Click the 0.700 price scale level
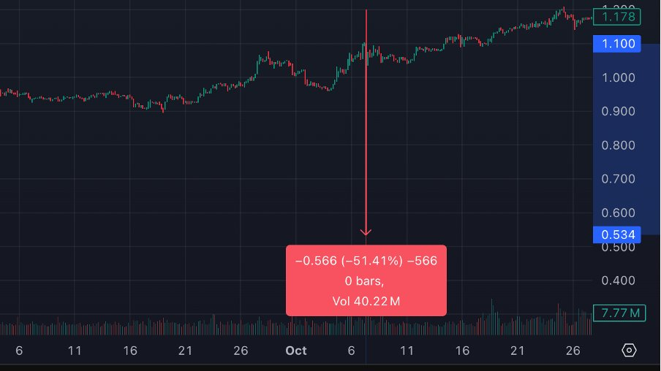The width and height of the screenshot is (661, 371). (617, 179)
